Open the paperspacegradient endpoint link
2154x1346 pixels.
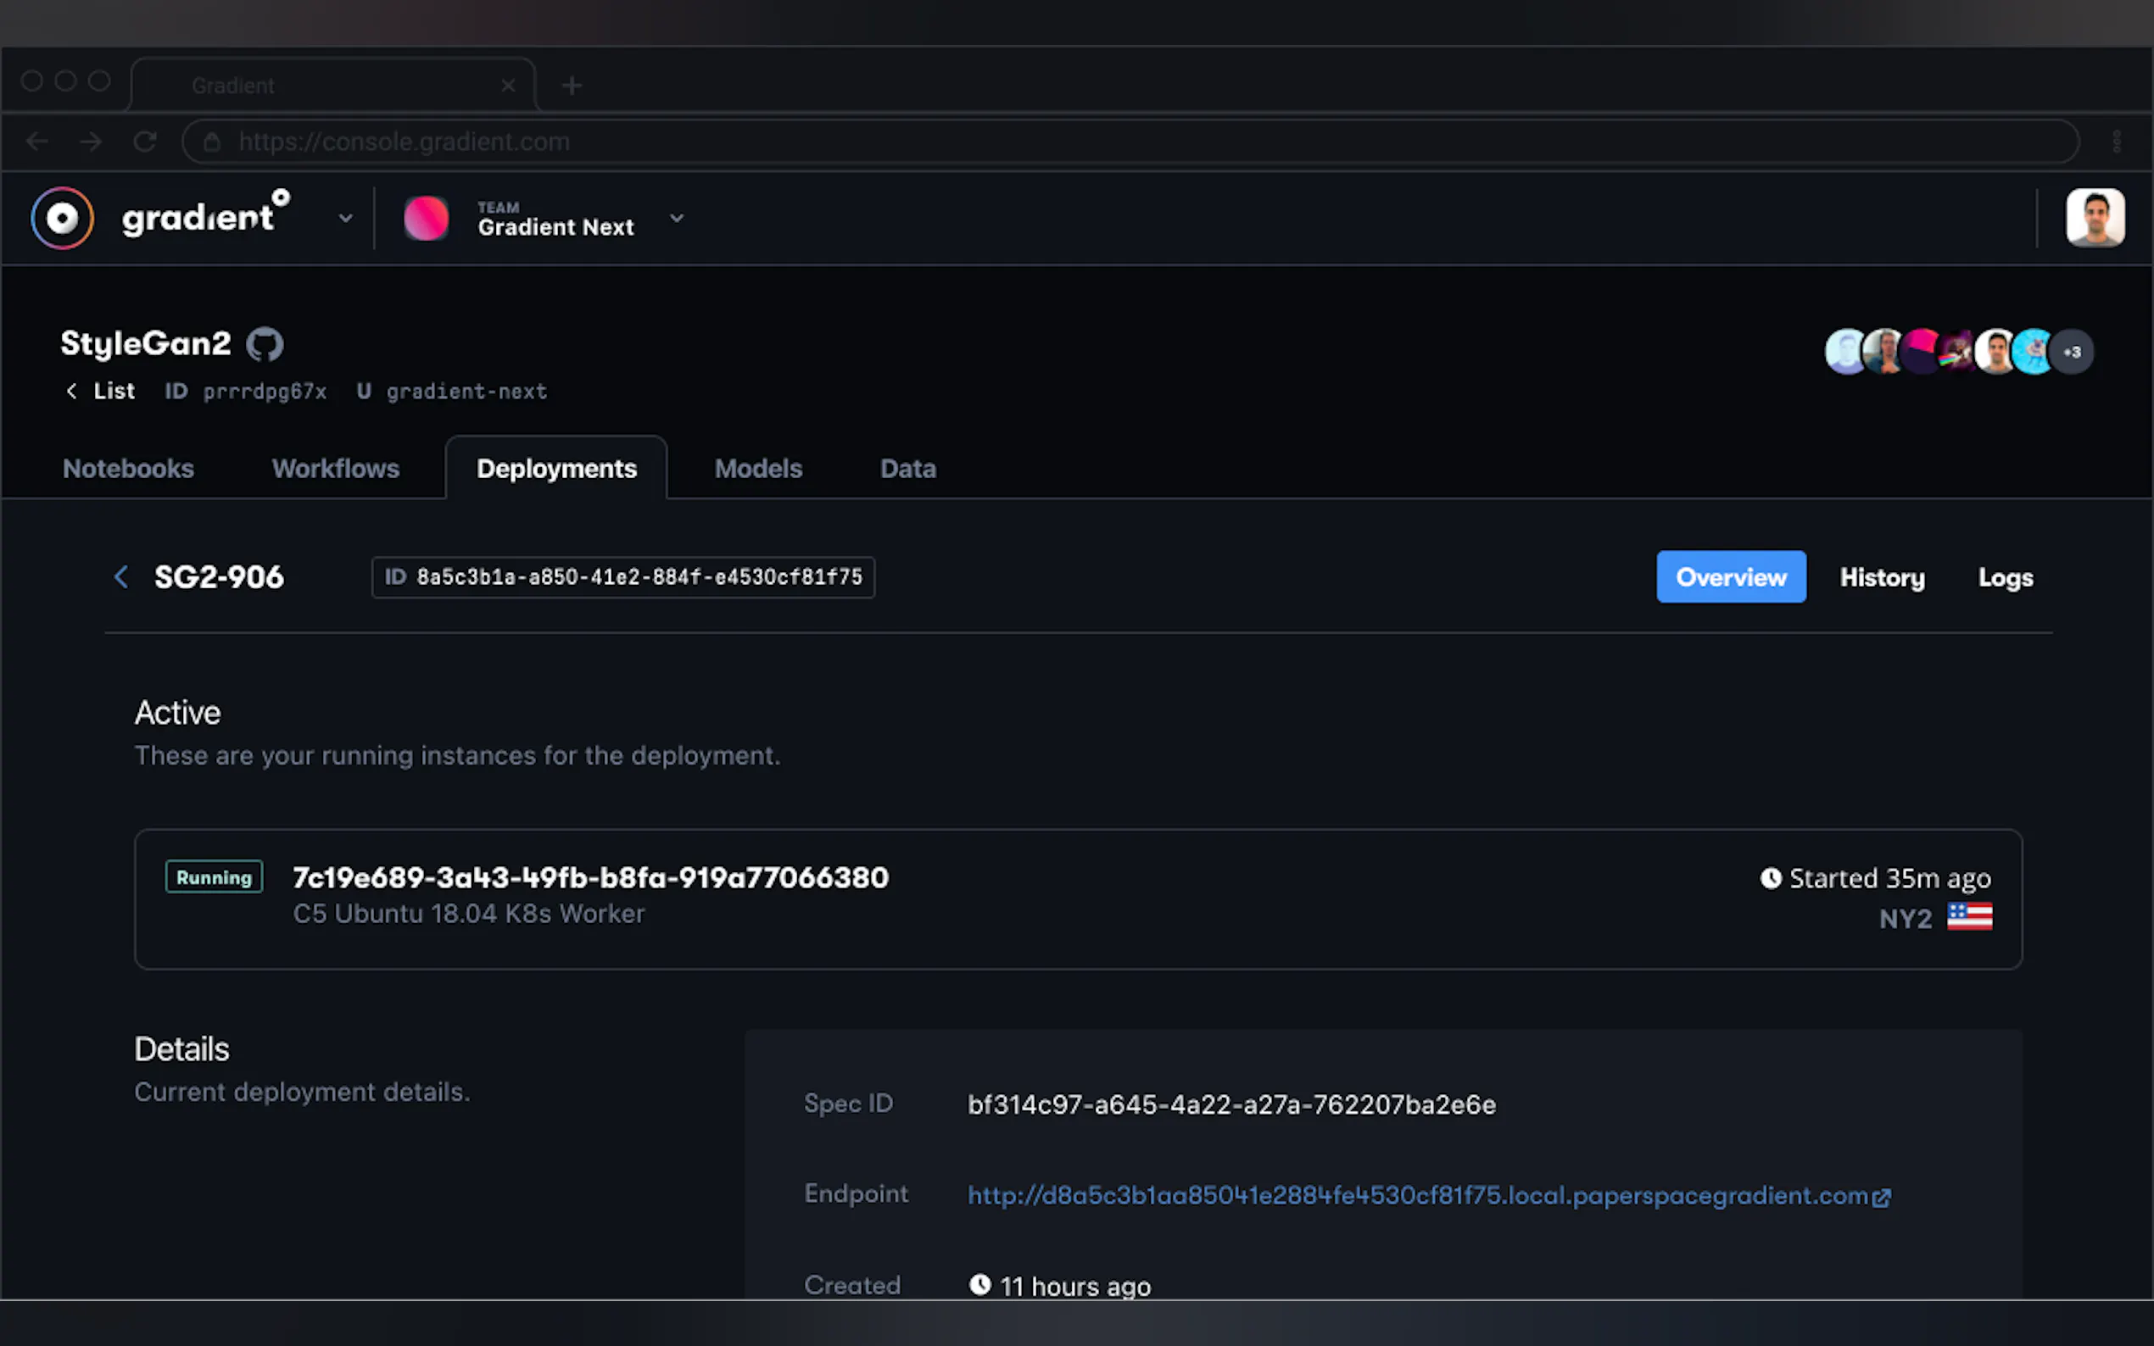point(1417,1196)
